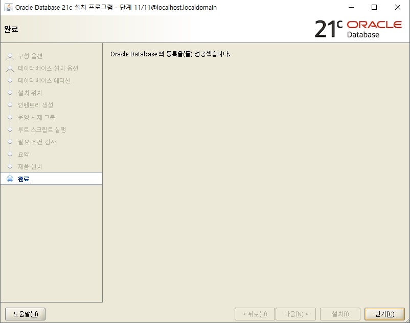The height and width of the screenshot is (323, 410).
Task: Select the 제품 설치 step
Action: click(30, 166)
